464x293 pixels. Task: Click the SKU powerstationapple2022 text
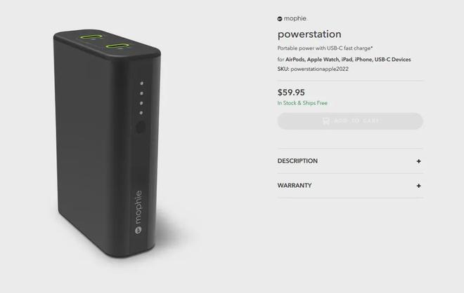click(x=313, y=69)
